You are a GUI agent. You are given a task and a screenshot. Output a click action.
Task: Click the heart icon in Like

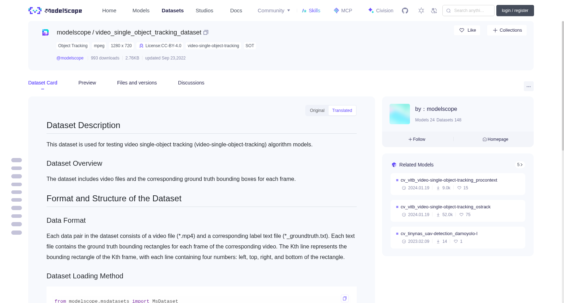point(462,30)
